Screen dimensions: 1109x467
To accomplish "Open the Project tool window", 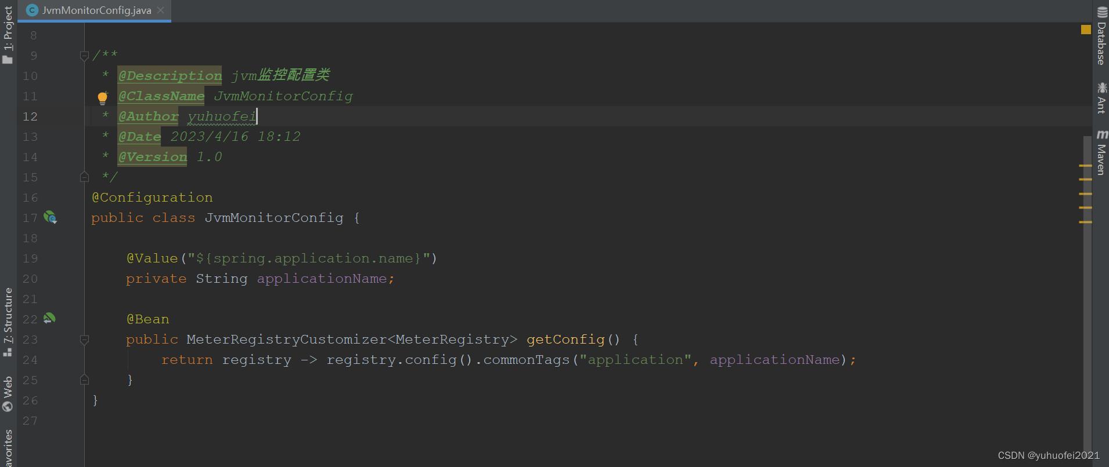I will click(8, 34).
